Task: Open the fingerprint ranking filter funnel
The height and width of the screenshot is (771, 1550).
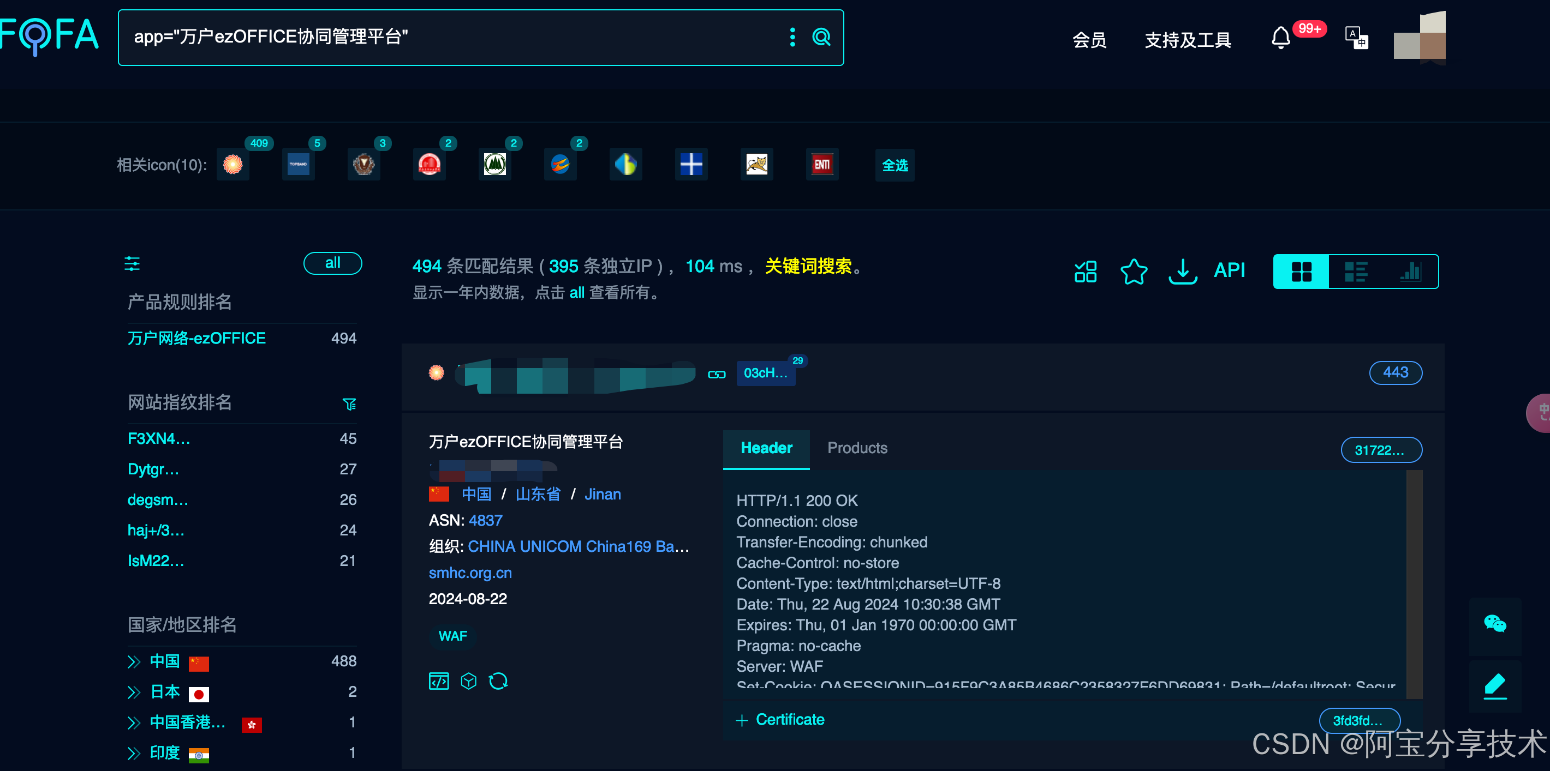Action: click(350, 404)
